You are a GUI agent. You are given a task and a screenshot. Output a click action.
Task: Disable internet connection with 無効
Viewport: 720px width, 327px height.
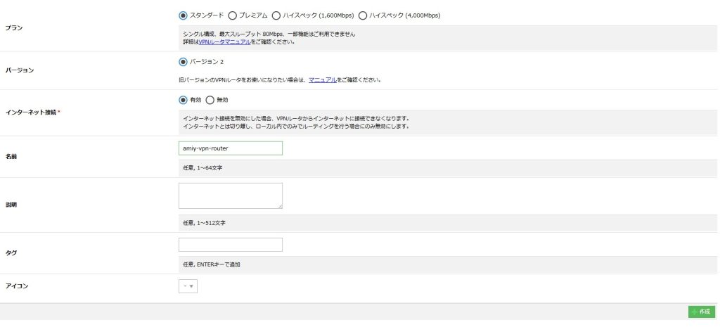coord(210,100)
